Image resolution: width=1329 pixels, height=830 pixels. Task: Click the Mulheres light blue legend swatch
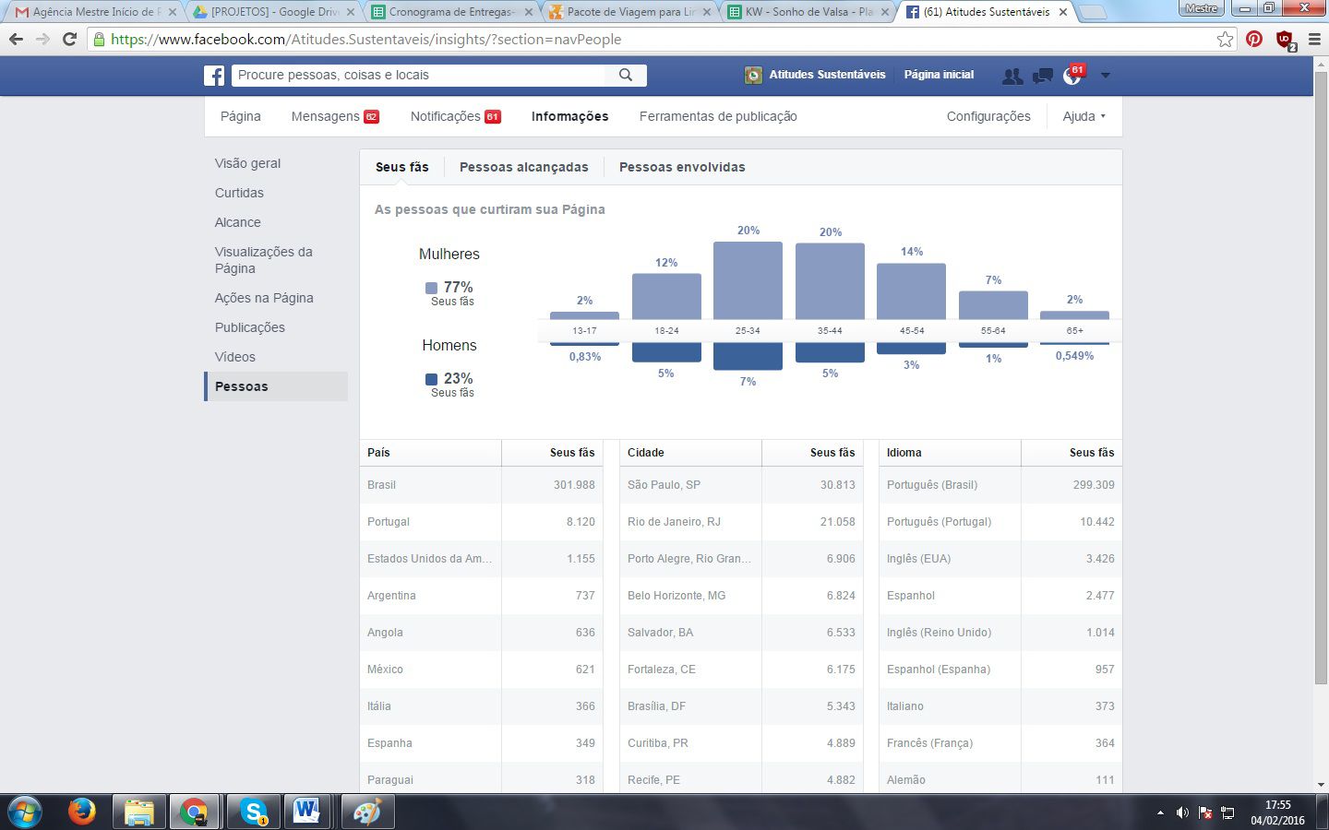[431, 288]
